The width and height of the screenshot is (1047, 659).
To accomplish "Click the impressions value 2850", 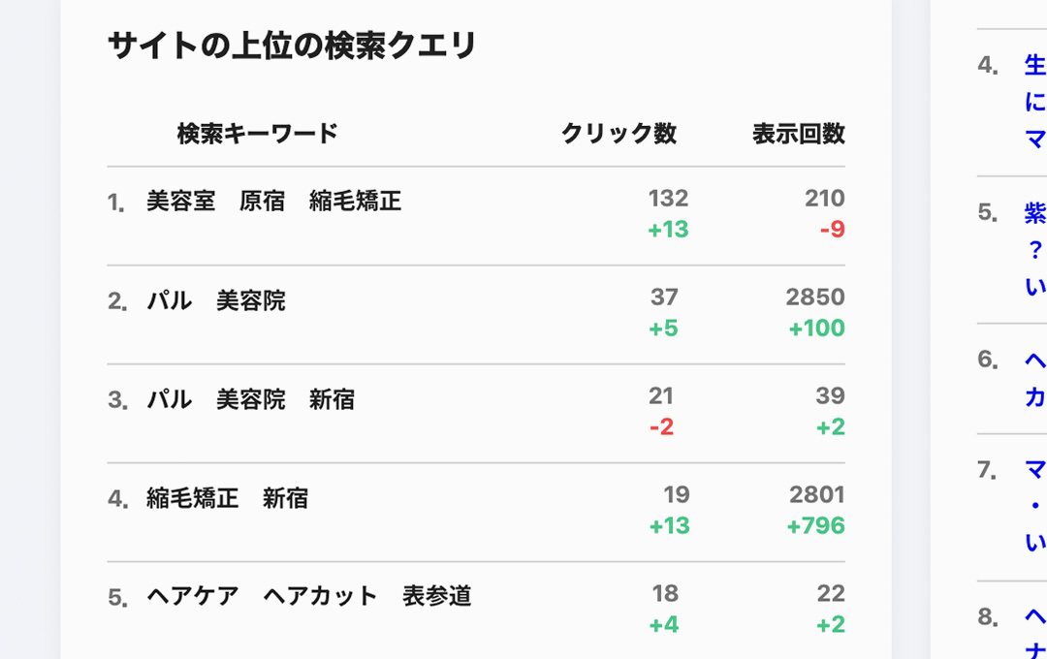I will click(x=815, y=297).
